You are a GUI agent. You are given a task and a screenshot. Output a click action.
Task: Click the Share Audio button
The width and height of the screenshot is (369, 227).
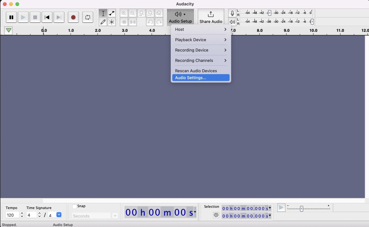[211, 17]
